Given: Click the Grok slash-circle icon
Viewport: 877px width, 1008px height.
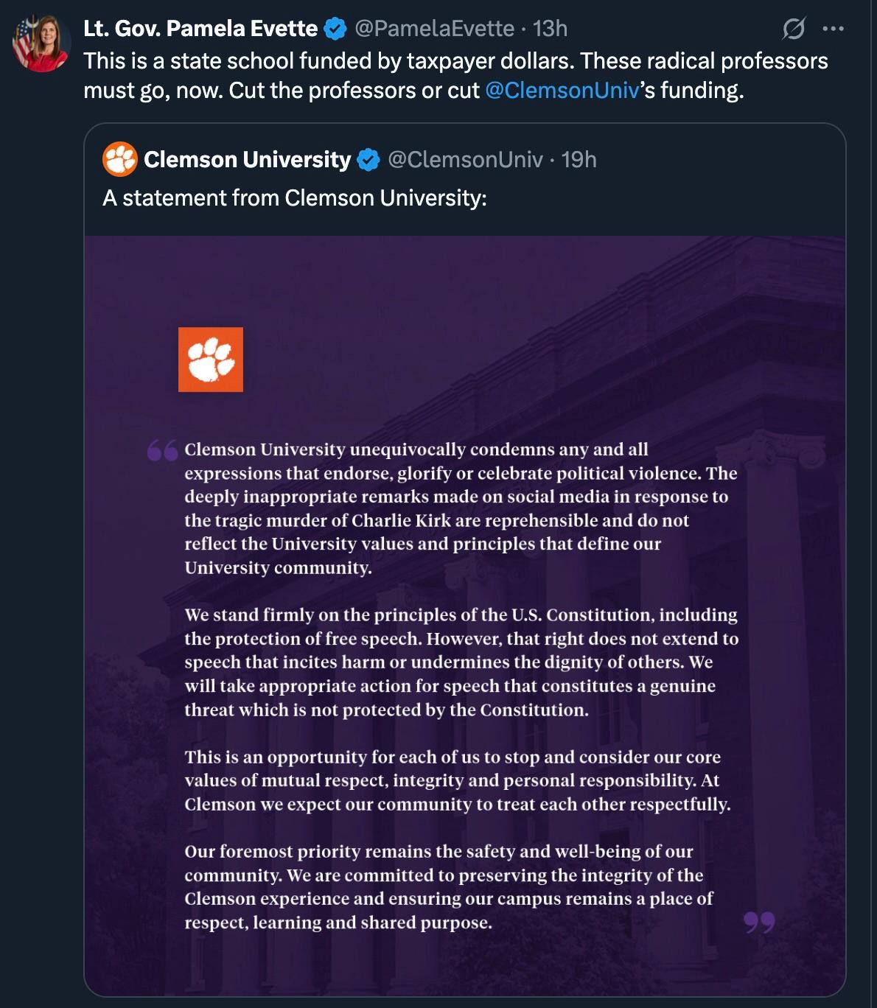Looking at the screenshot, I should pyautogui.click(x=794, y=29).
